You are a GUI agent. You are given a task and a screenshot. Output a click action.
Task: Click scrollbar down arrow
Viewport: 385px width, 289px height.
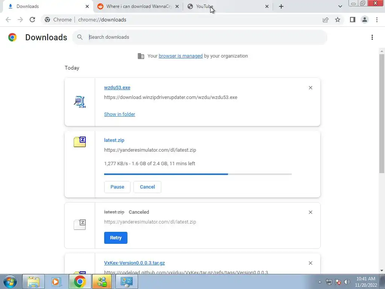point(382,271)
